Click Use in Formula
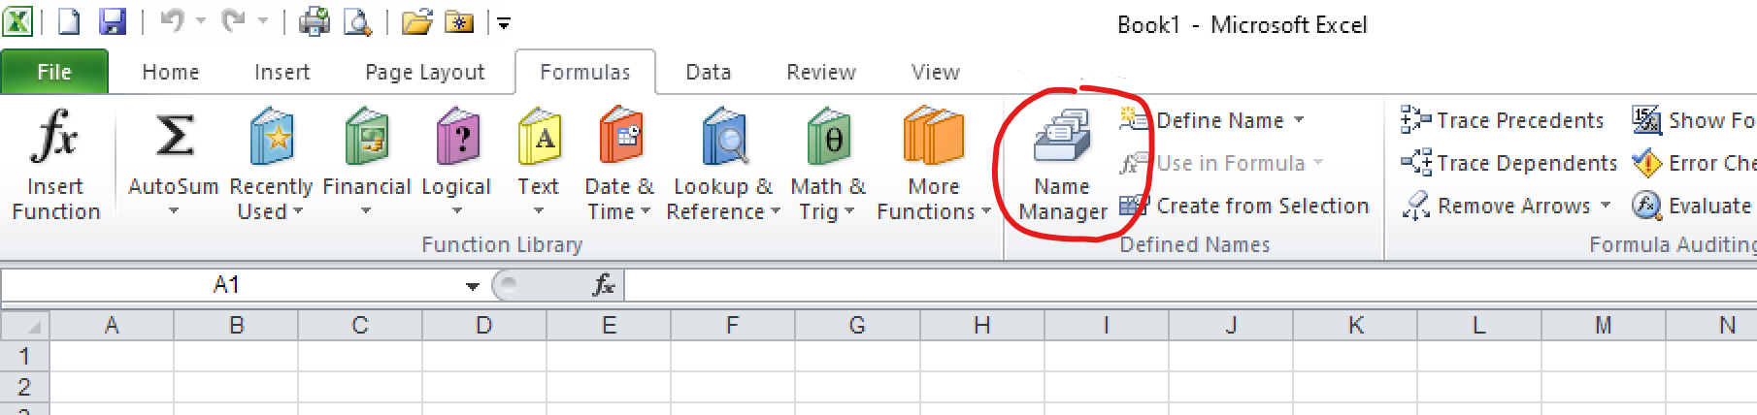Image resolution: width=1757 pixels, height=415 pixels. pos(1220,163)
